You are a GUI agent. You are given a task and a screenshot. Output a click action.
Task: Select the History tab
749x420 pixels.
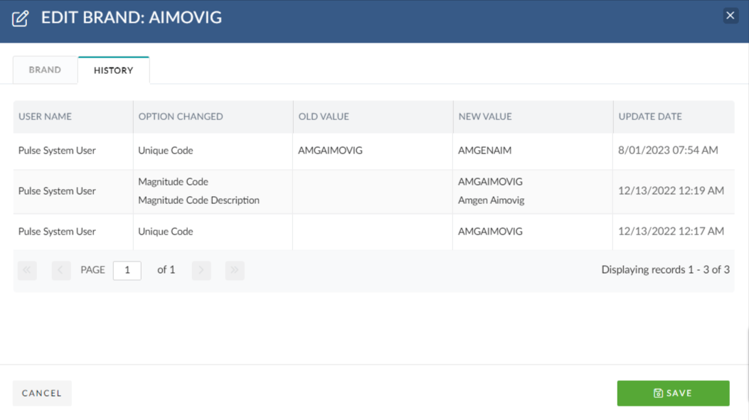(114, 70)
